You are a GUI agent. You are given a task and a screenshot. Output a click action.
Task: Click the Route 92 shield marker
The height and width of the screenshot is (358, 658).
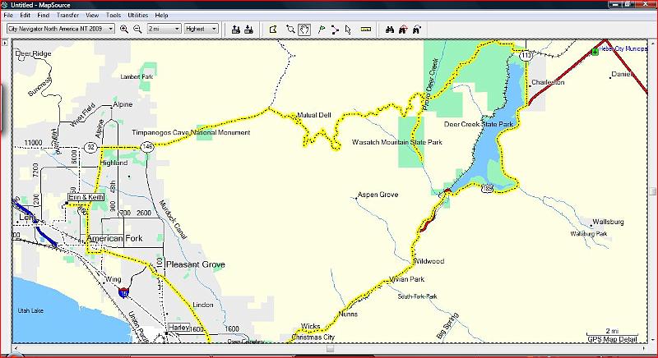pyautogui.click(x=90, y=147)
